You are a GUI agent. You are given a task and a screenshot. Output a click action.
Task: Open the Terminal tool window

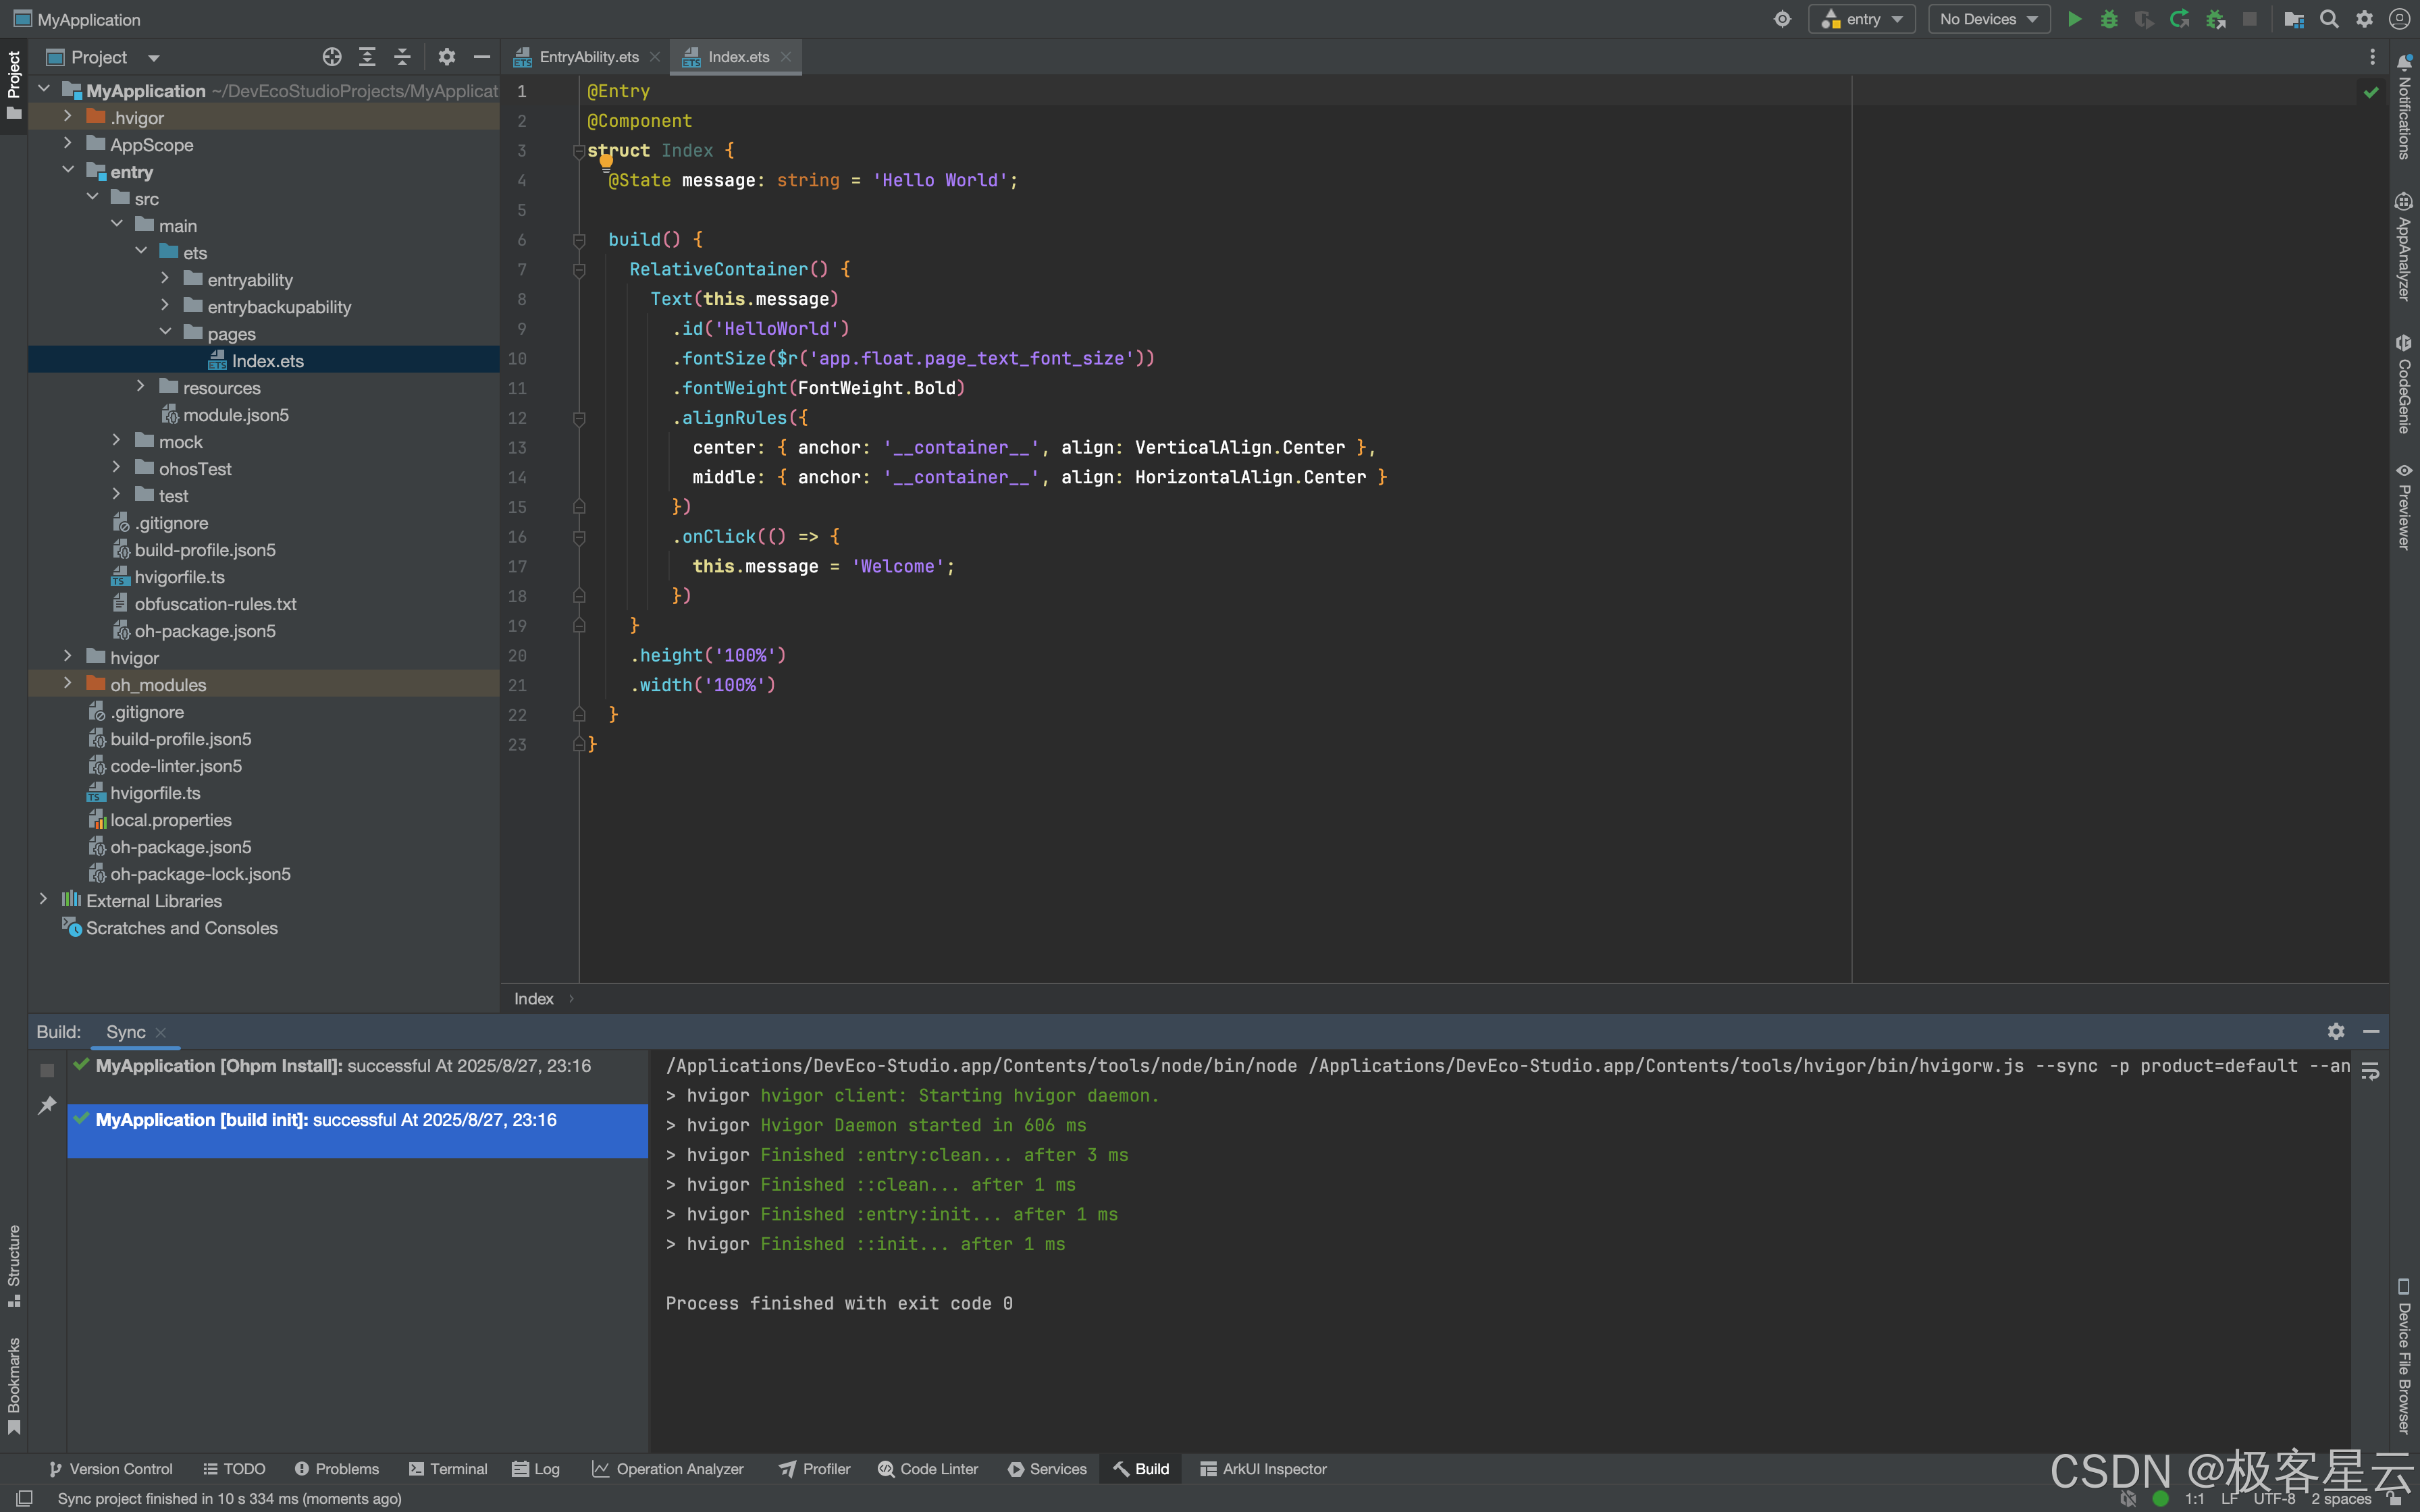coord(448,1469)
